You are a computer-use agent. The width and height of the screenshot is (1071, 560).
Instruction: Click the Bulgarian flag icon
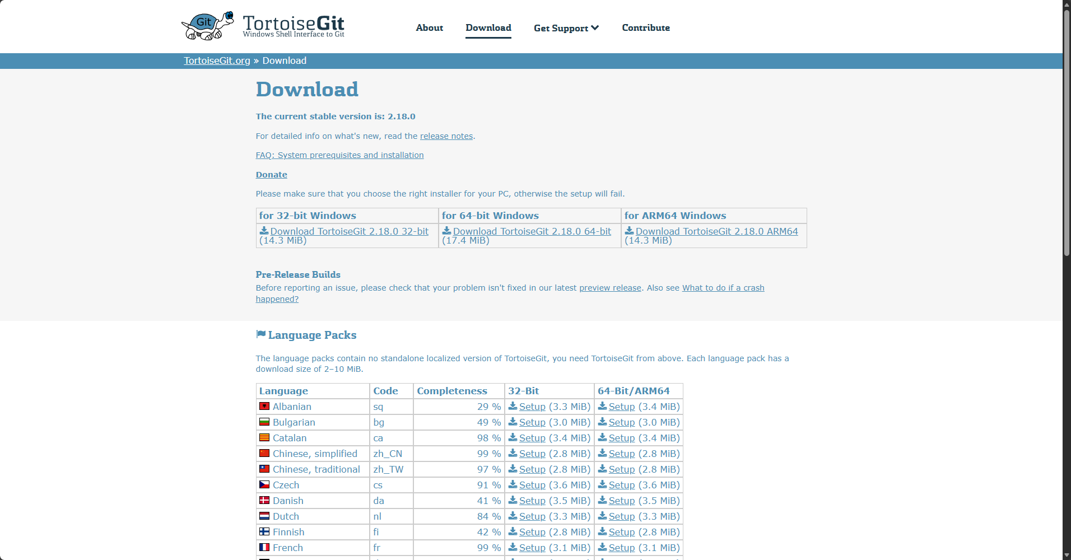[264, 422]
